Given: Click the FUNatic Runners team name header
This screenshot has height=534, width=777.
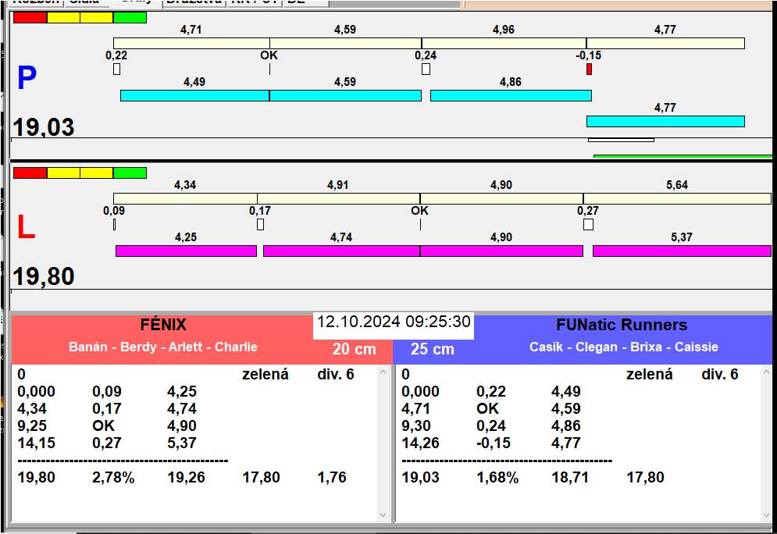Looking at the screenshot, I should pyautogui.click(x=622, y=325).
